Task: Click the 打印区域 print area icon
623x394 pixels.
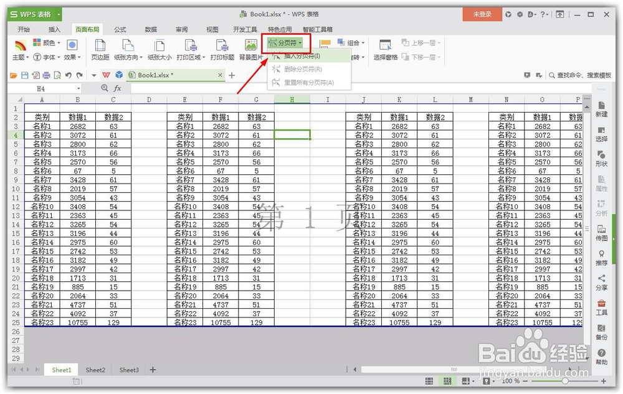Action: (x=191, y=45)
